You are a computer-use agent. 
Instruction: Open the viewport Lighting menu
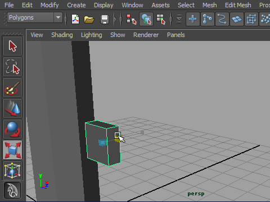(x=92, y=35)
